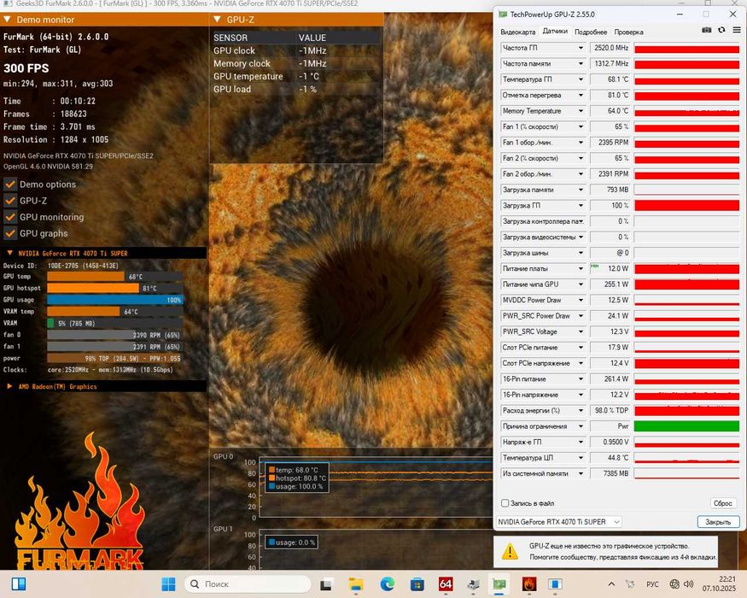This screenshot has height=598, width=747.
Task: Open the Memory Temperature sensor dropdown
Action: pos(581,111)
